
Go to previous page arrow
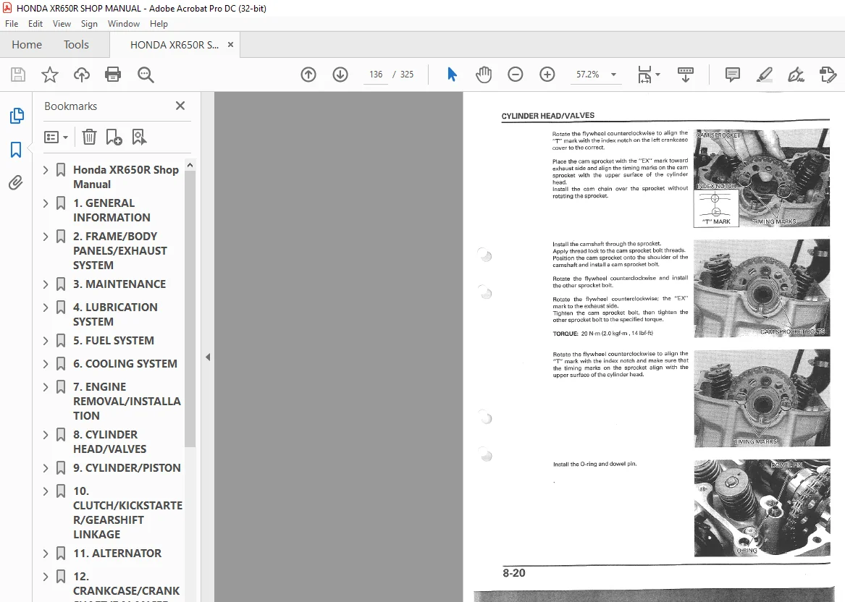tap(308, 75)
